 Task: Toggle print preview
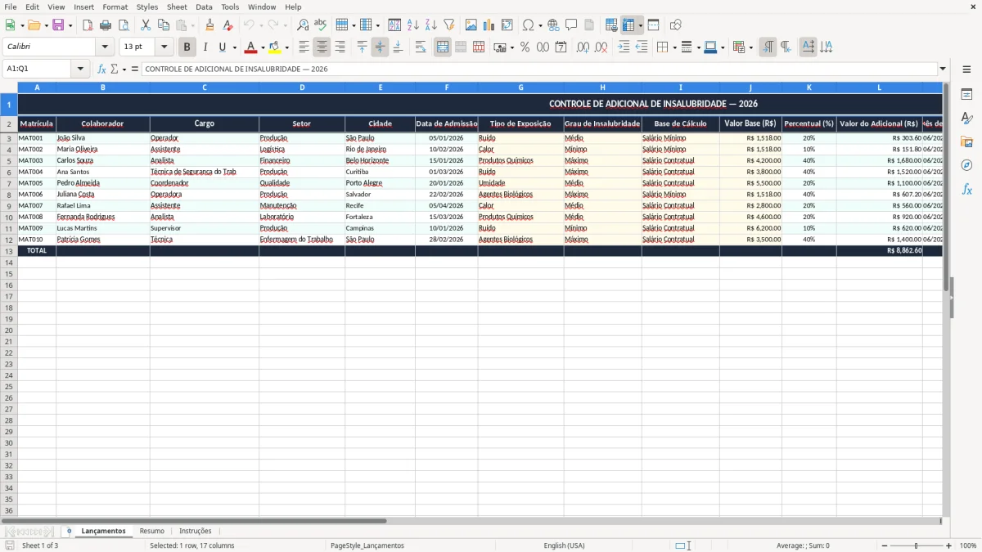pyautogui.click(x=124, y=25)
